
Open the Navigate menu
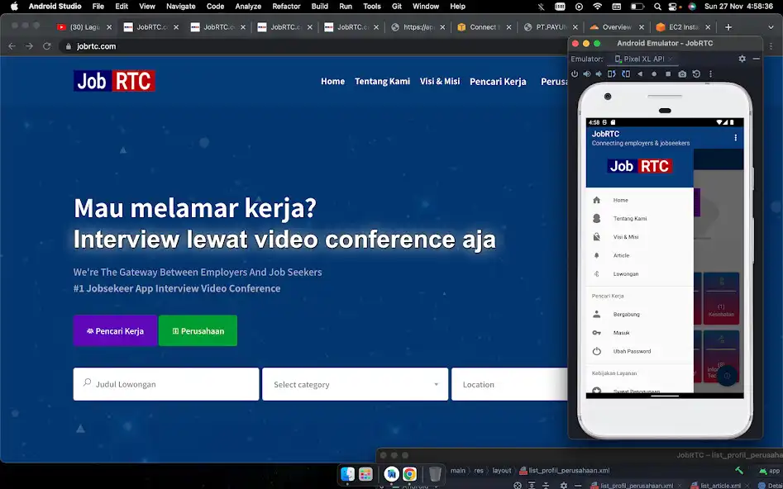(x=181, y=7)
